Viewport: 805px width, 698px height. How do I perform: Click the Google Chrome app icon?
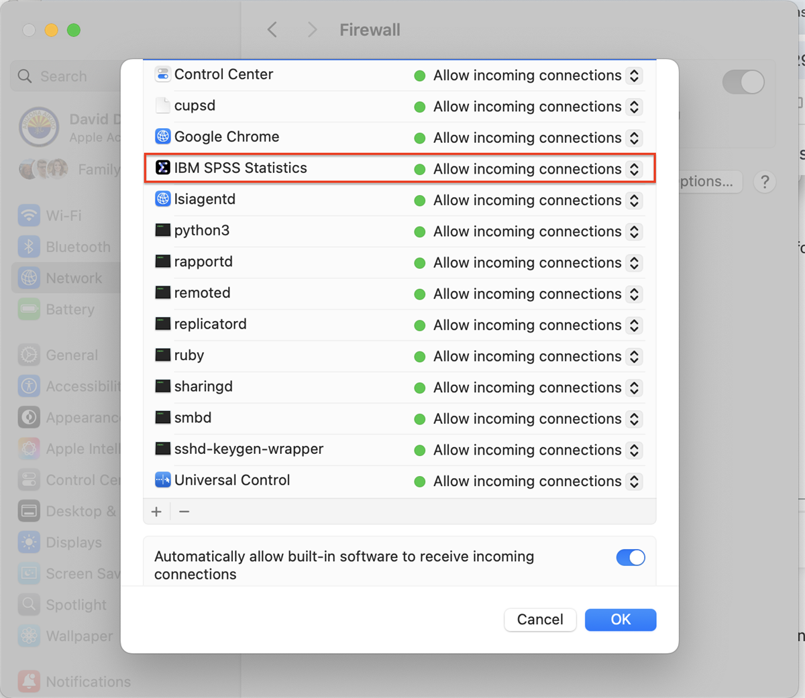click(x=162, y=137)
